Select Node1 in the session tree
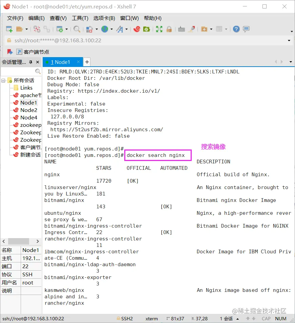 tap(28, 102)
